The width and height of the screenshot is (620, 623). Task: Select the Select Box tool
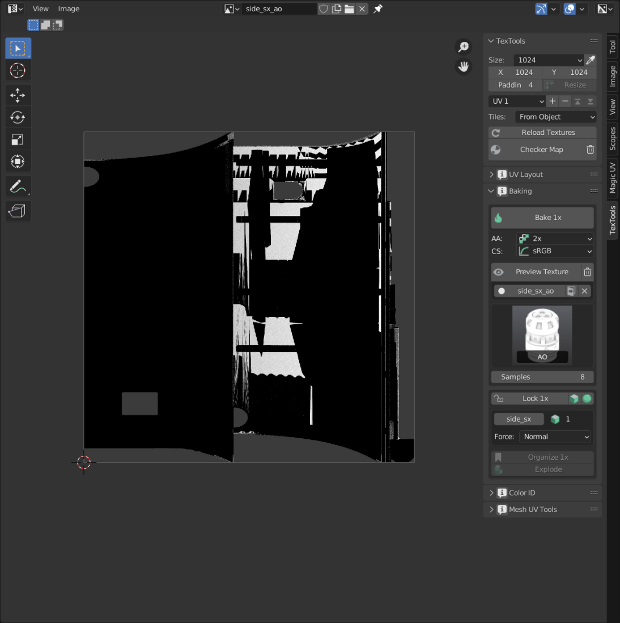point(18,49)
